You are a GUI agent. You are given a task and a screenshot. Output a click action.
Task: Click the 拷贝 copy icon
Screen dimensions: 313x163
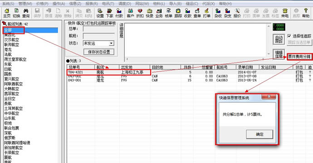pyautogui.click(x=79, y=13)
